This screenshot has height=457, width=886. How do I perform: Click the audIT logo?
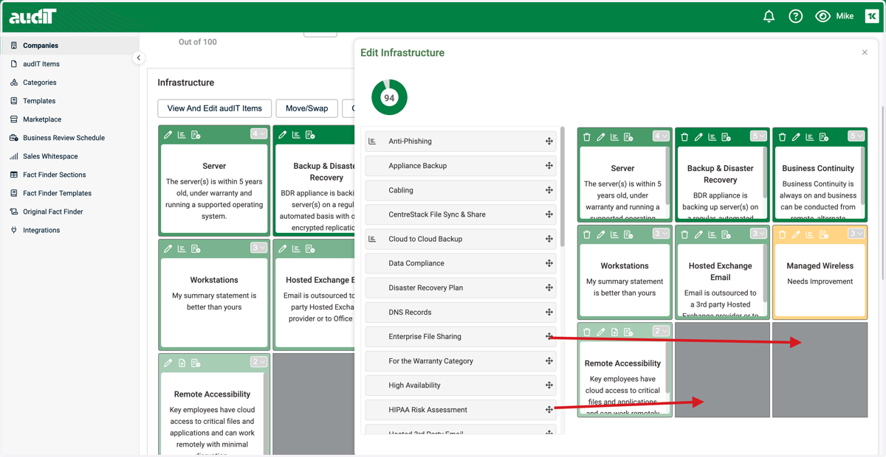32,16
